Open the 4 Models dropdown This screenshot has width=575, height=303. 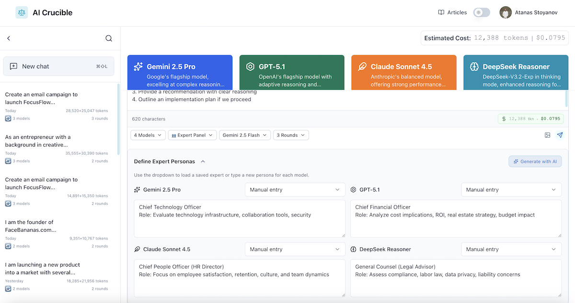[148, 135]
